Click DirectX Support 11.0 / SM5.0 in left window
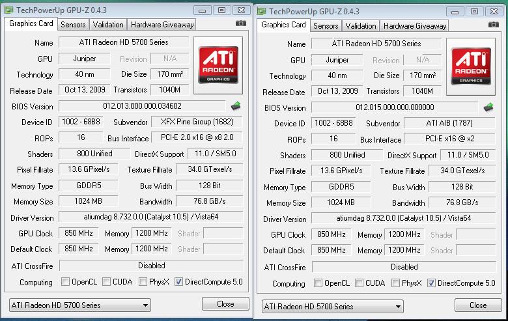 point(215,154)
